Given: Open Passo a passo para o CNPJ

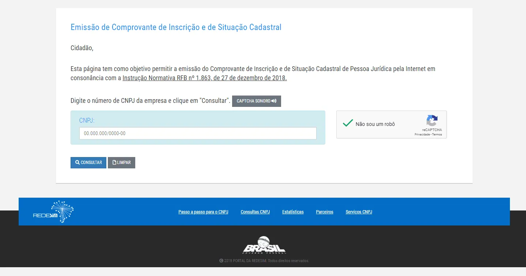Looking at the screenshot, I should 203,212.
